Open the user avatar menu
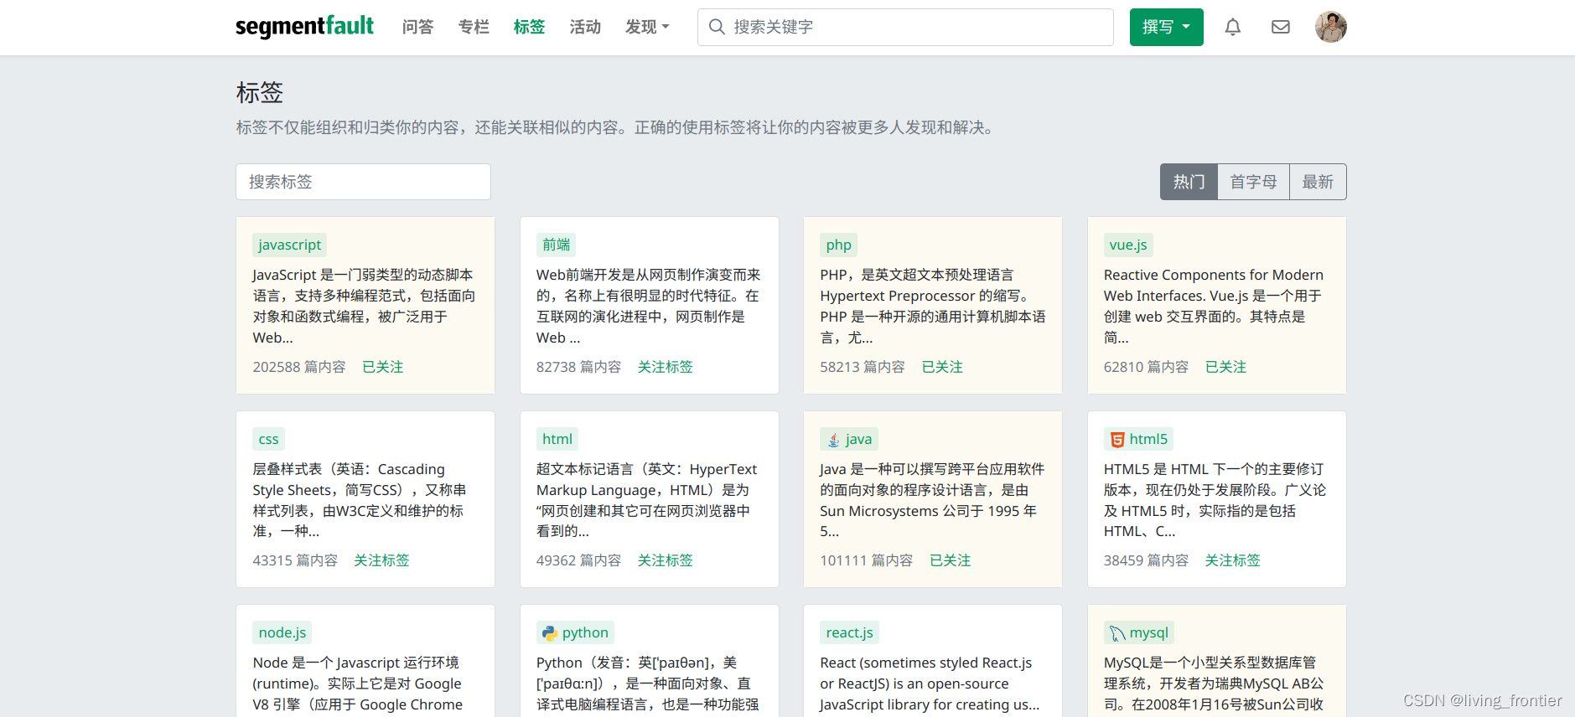This screenshot has height=717, width=1575. pos(1330,27)
